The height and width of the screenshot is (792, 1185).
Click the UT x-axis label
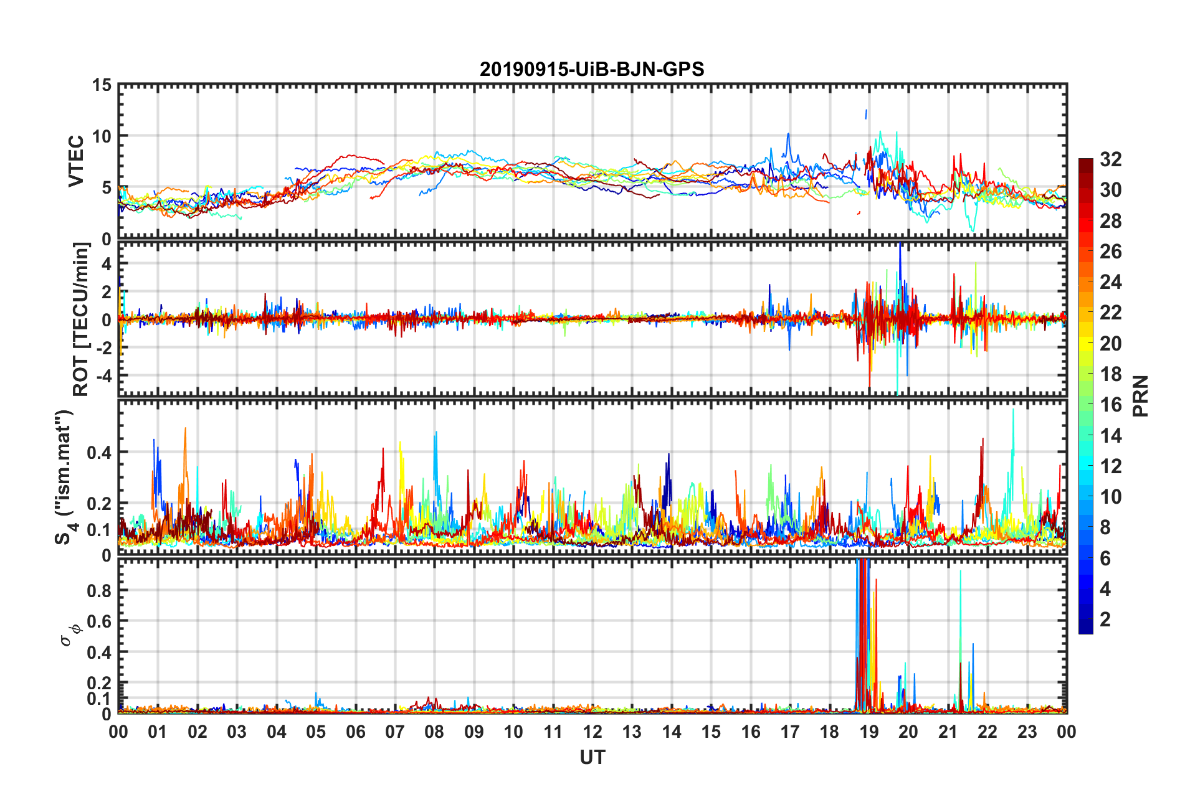pos(592,757)
